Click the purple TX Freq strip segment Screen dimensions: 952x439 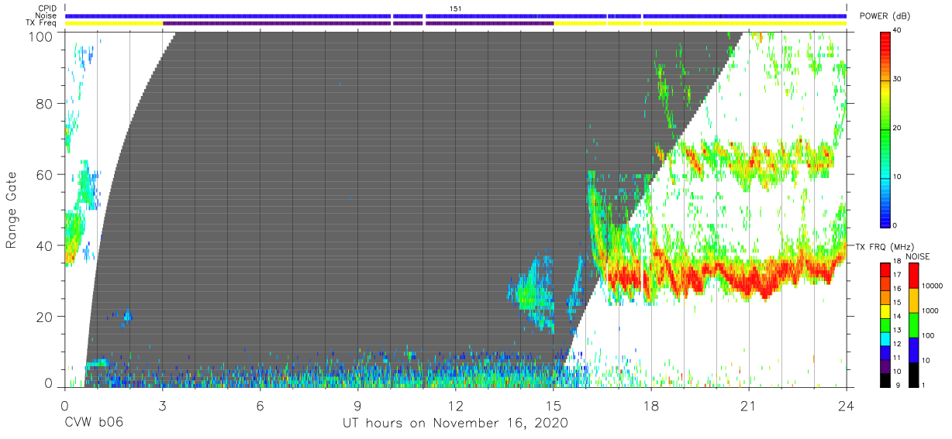(x=358, y=23)
